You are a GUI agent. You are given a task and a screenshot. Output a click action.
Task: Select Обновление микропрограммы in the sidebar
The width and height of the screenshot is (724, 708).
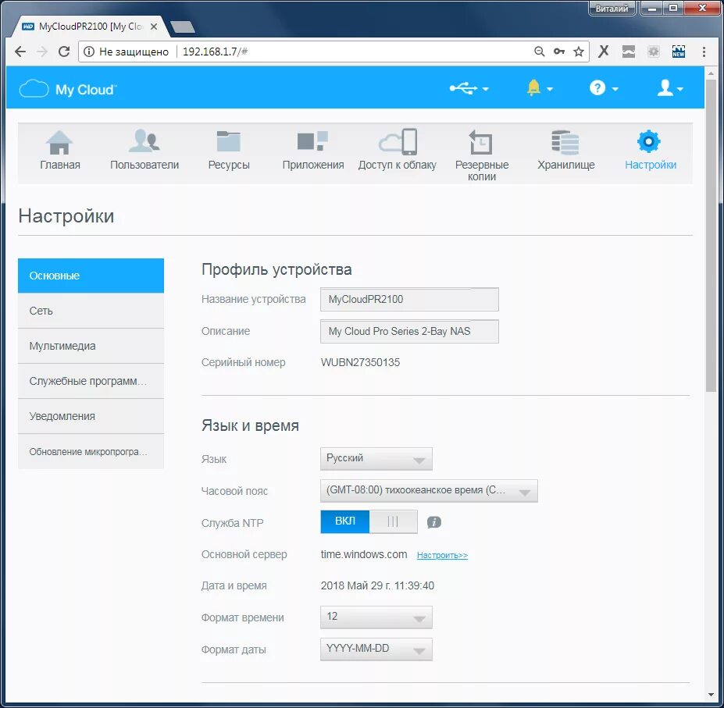click(x=91, y=451)
